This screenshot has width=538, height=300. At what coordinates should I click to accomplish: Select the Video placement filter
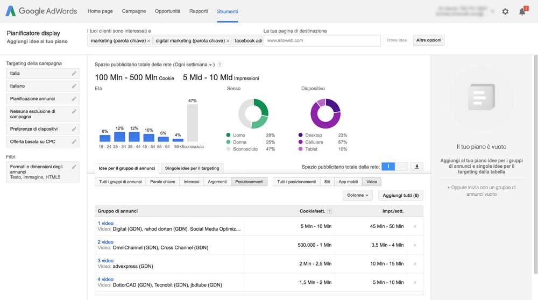pyautogui.click(x=372, y=182)
